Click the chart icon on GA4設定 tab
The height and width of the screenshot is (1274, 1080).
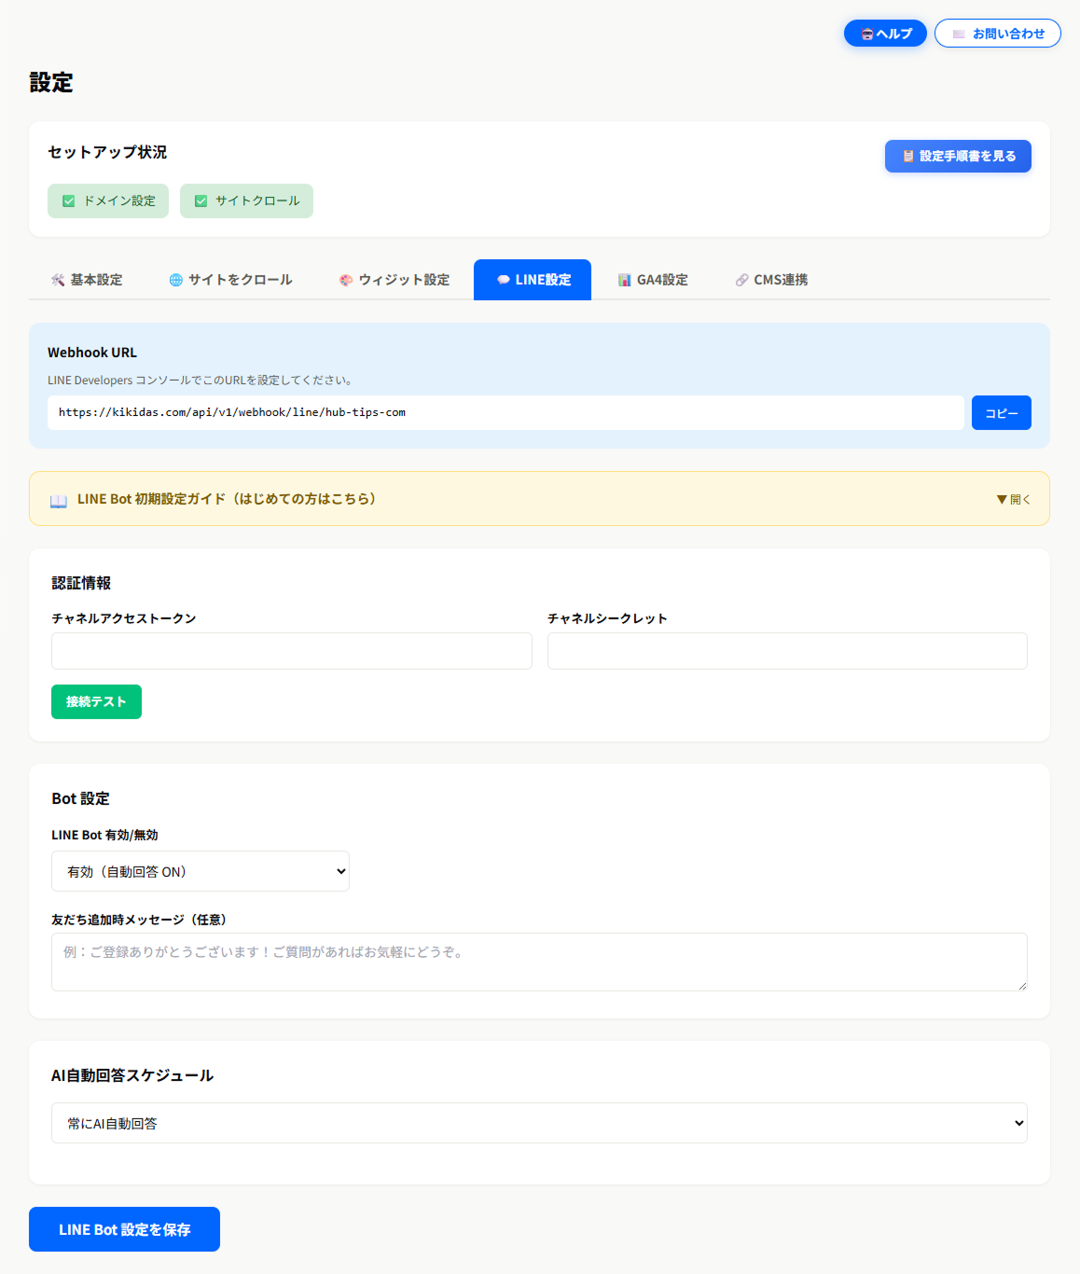623,279
